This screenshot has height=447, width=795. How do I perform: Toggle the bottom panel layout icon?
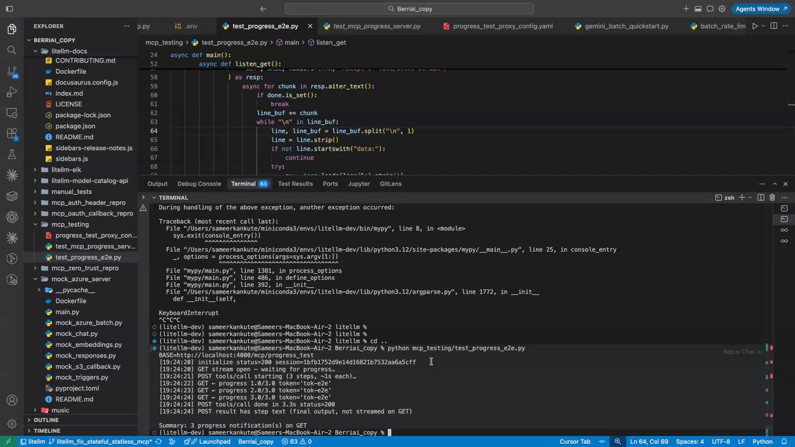(x=698, y=9)
